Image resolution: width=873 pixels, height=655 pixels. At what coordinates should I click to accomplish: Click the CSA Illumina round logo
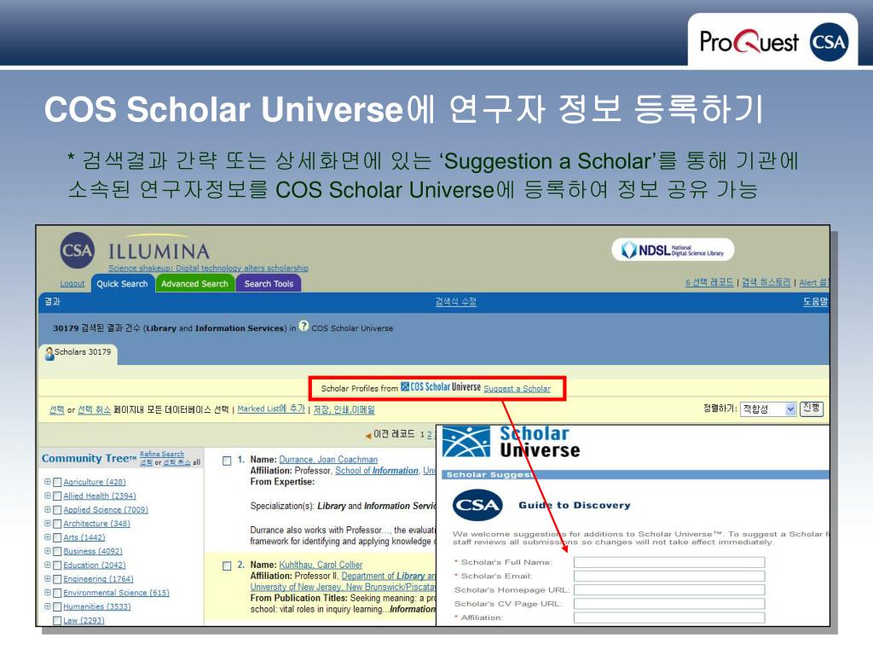pyautogui.click(x=77, y=250)
